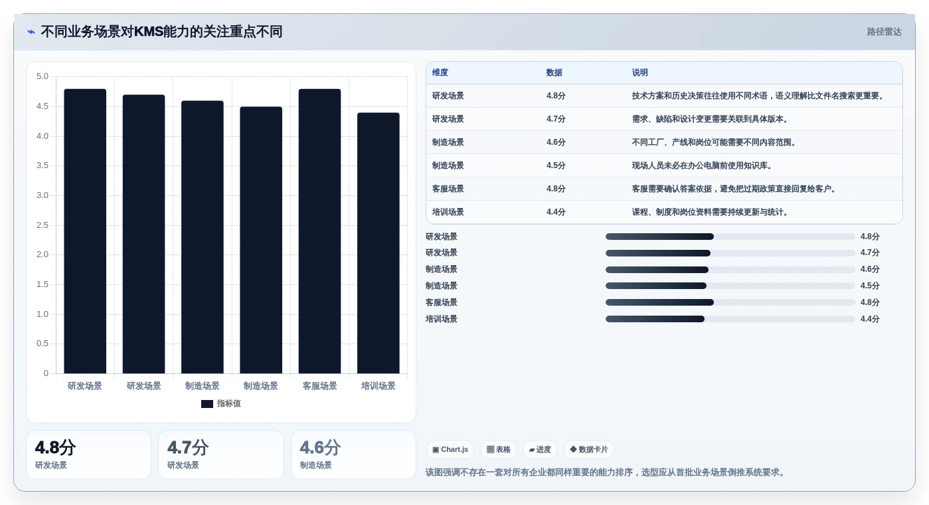Screen dimensions: 929x505
Task: Click the progress bar labeled 4.7分
Action: (x=730, y=252)
